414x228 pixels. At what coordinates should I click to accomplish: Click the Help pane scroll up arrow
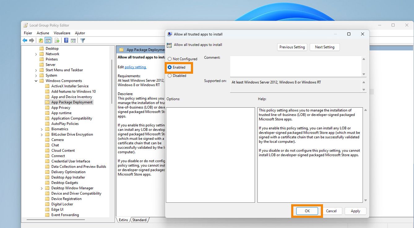coord(365,110)
